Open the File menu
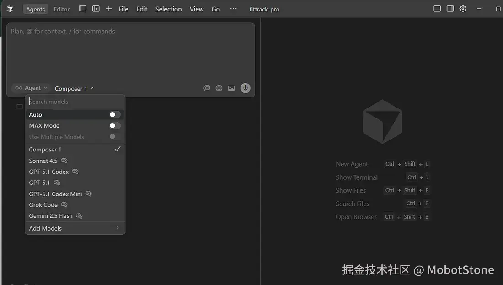Image resolution: width=503 pixels, height=285 pixels. 123,9
